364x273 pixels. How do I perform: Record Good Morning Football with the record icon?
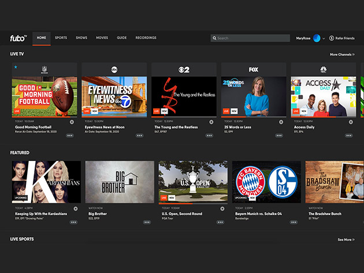pos(72,122)
